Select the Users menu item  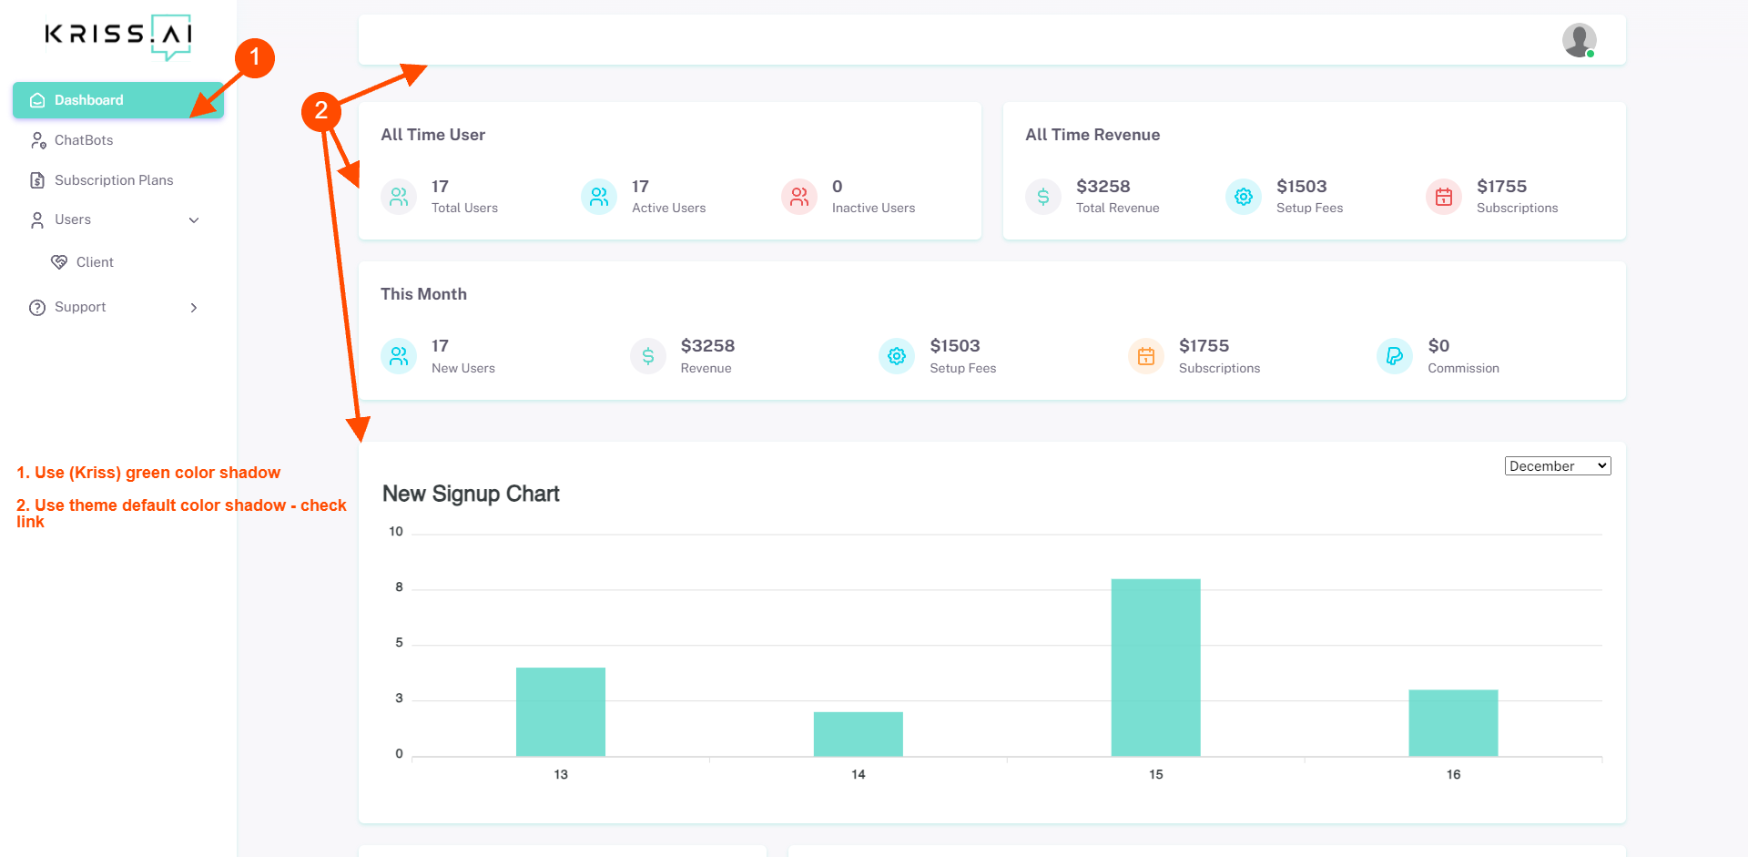[x=118, y=219]
